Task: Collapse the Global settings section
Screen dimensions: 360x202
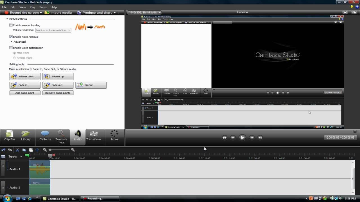Action: [7, 19]
